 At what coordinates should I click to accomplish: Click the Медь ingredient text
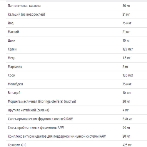pos(12,58)
